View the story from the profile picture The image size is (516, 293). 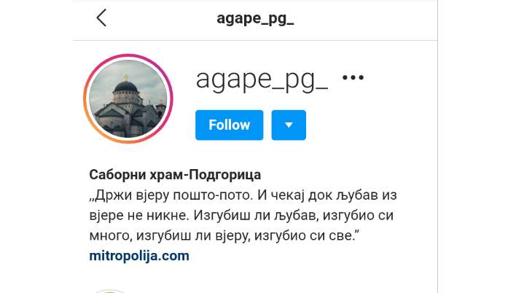click(x=128, y=99)
